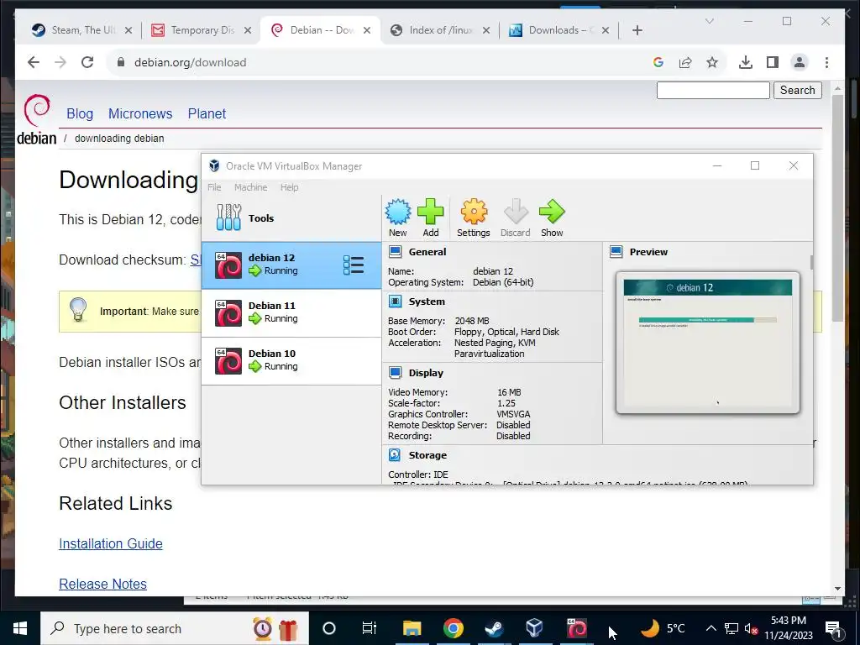Show hidden system tray icons
The image size is (860, 645).
click(711, 628)
